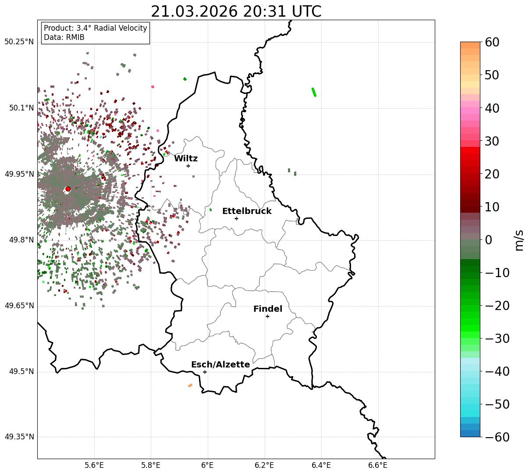Screen dimensions: 529x474
Task: Click the colorbar tick label −60
Action: (497, 437)
